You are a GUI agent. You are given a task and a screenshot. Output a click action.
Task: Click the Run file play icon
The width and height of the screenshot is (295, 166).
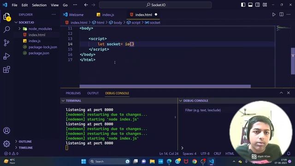coord(274,15)
